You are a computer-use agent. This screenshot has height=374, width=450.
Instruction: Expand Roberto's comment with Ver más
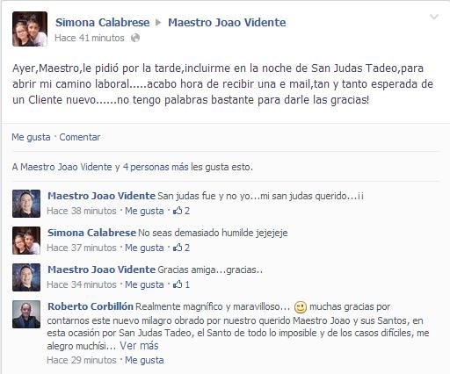point(139,346)
